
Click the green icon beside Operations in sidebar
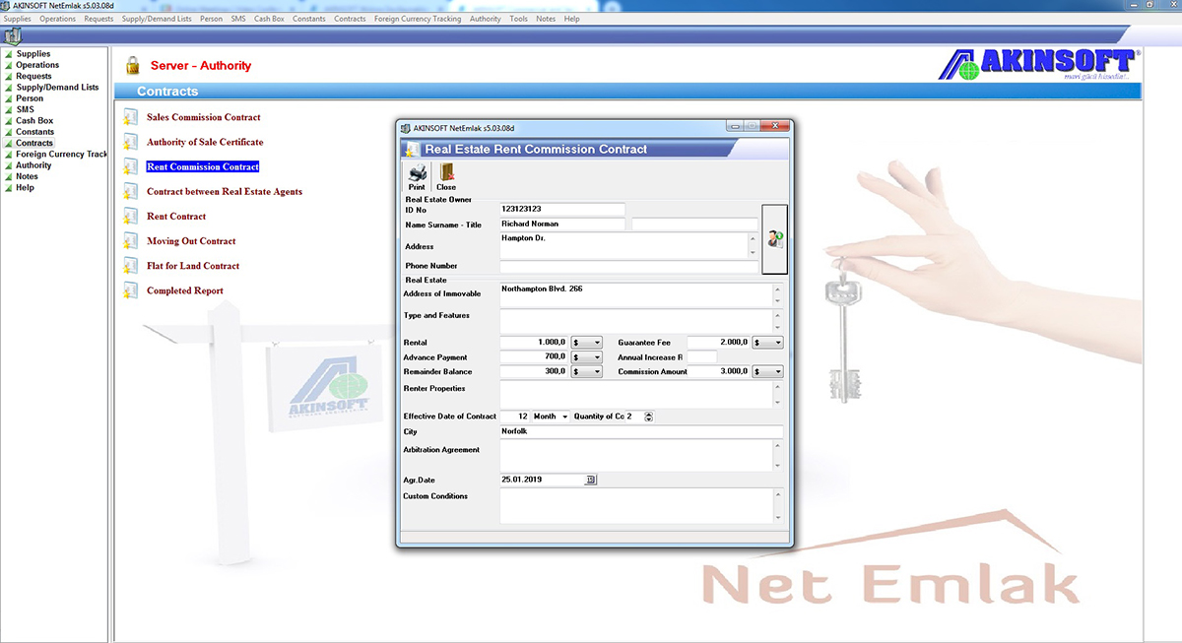[9, 65]
